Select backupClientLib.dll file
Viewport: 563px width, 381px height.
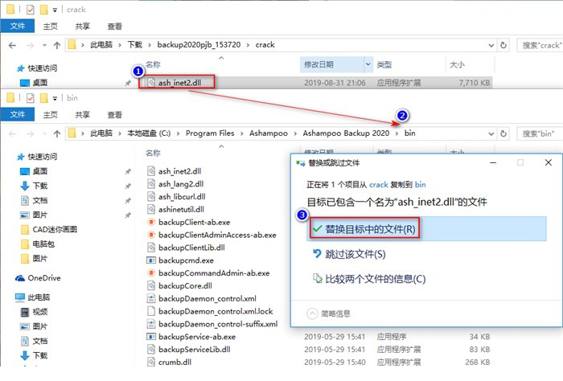(x=191, y=248)
